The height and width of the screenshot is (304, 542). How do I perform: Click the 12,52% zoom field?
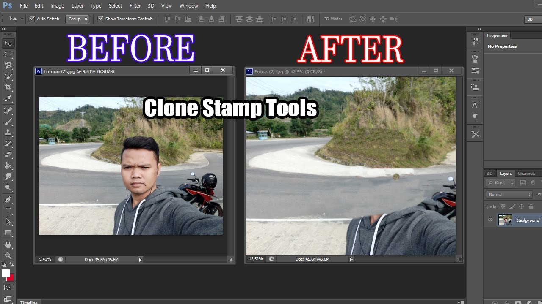coord(256,259)
